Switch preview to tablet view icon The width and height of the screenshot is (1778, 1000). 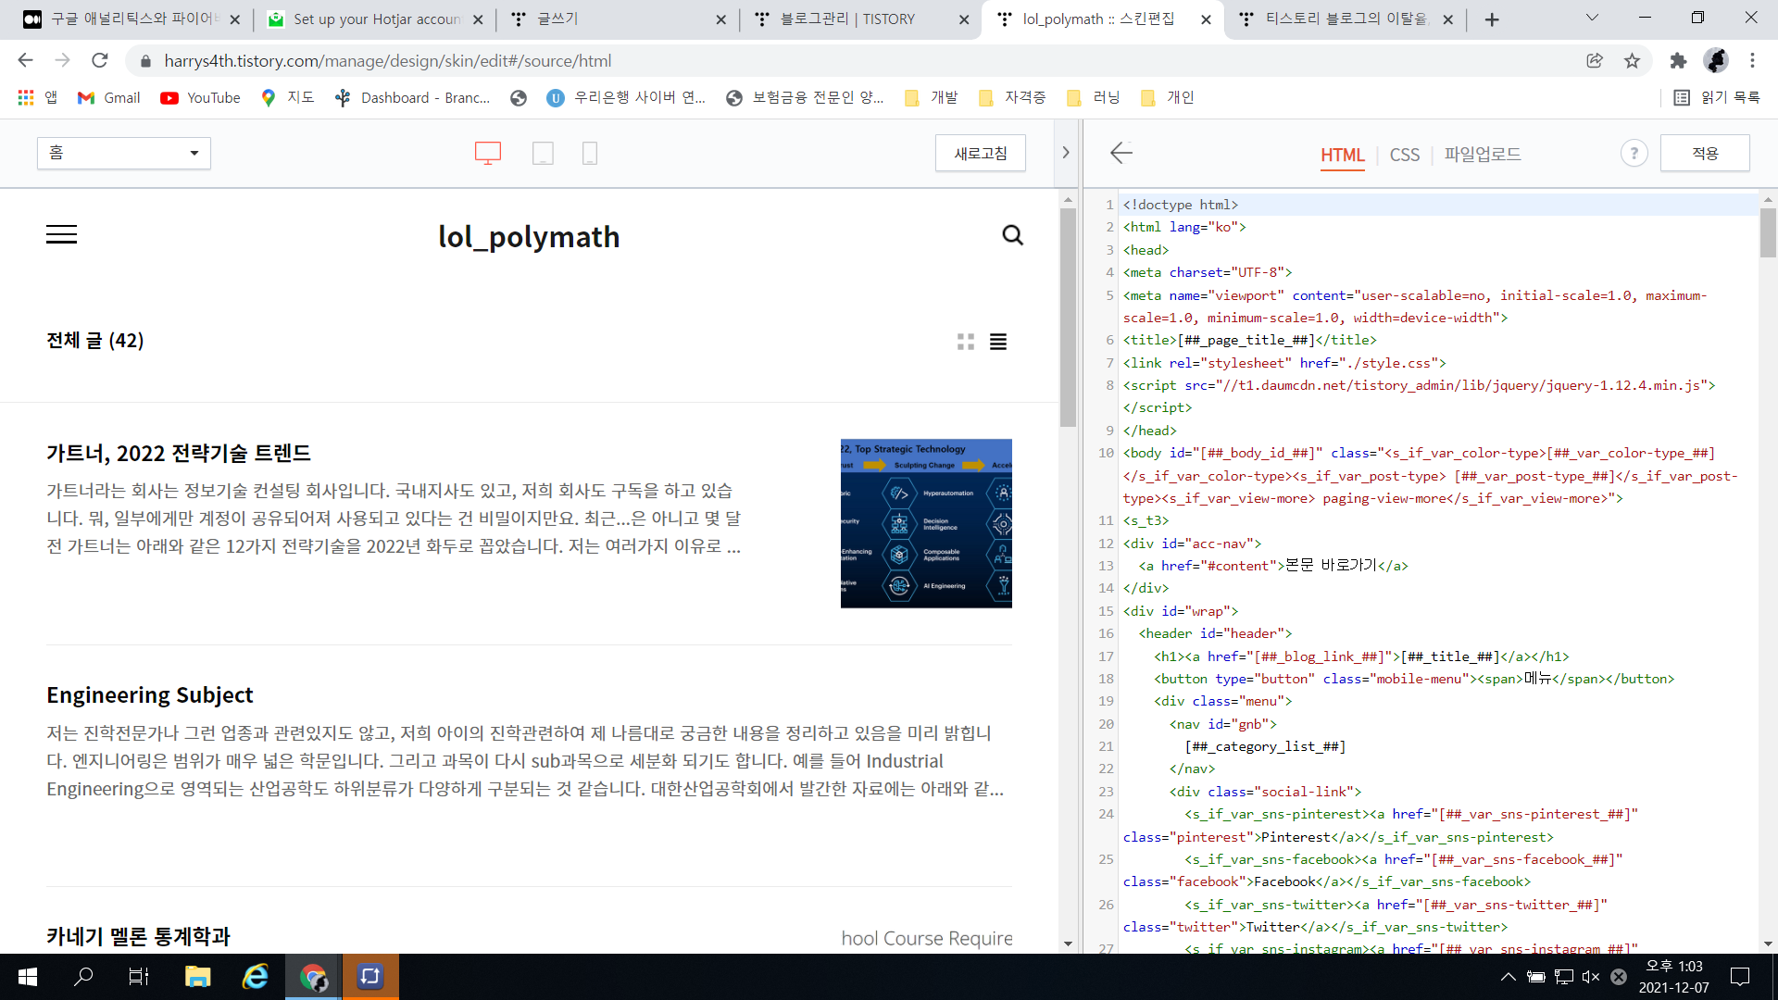[x=543, y=153]
